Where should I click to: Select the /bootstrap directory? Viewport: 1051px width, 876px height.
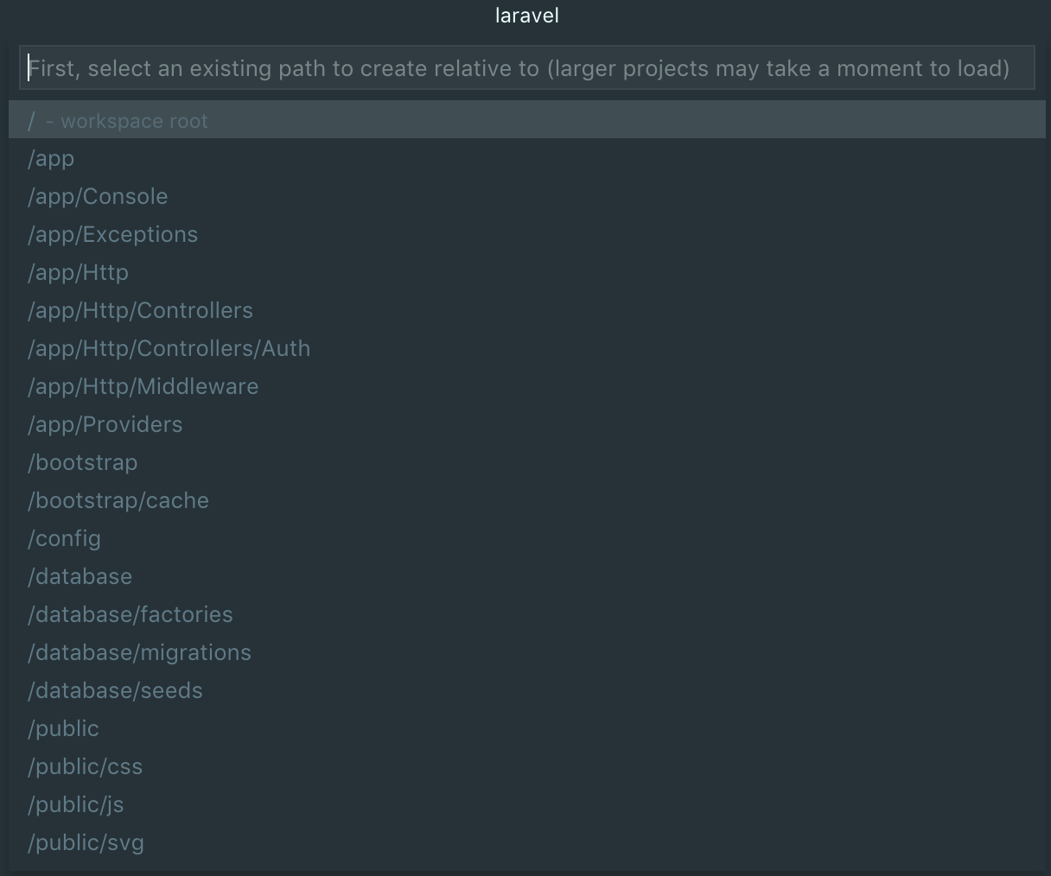(x=83, y=463)
